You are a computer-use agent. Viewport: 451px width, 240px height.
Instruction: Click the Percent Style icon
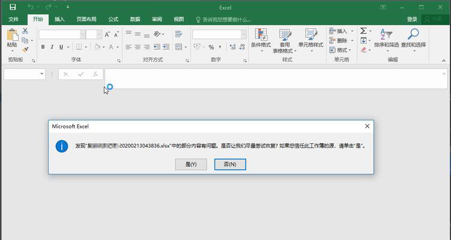(211, 47)
